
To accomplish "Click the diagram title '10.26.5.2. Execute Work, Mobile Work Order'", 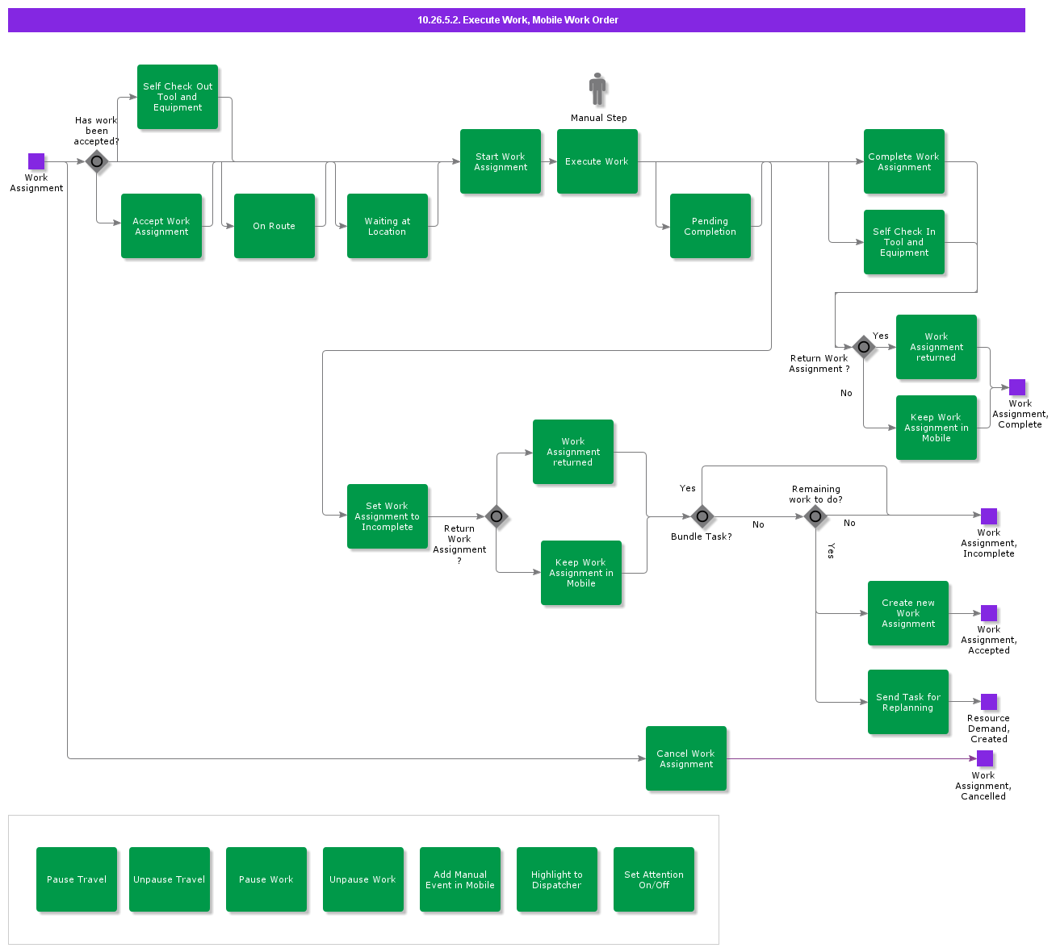I will [518, 20].
